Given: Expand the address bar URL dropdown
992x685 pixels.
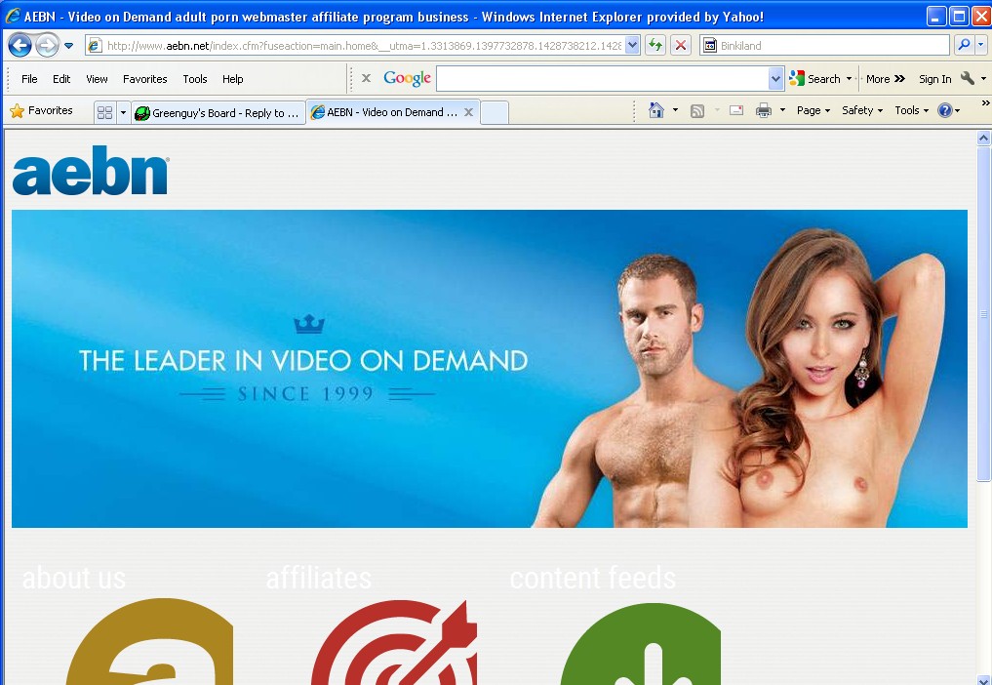Looking at the screenshot, I should pyautogui.click(x=632, y=45).
